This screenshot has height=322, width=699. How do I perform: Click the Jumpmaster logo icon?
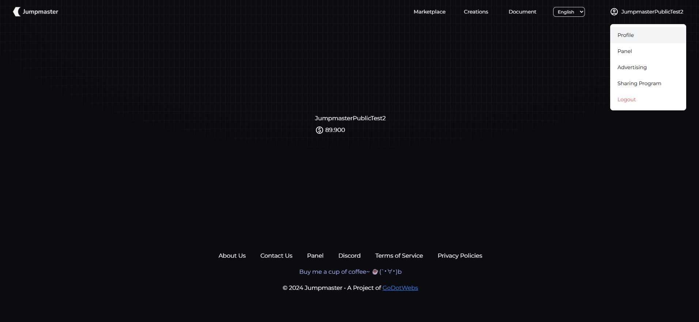(17, 12)
